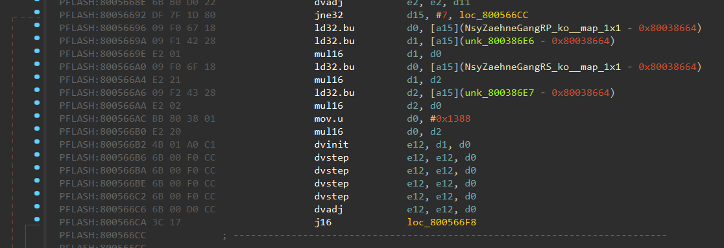Click immediate value #0x1388
Screen dimensions: 724x248
(450, 118)
